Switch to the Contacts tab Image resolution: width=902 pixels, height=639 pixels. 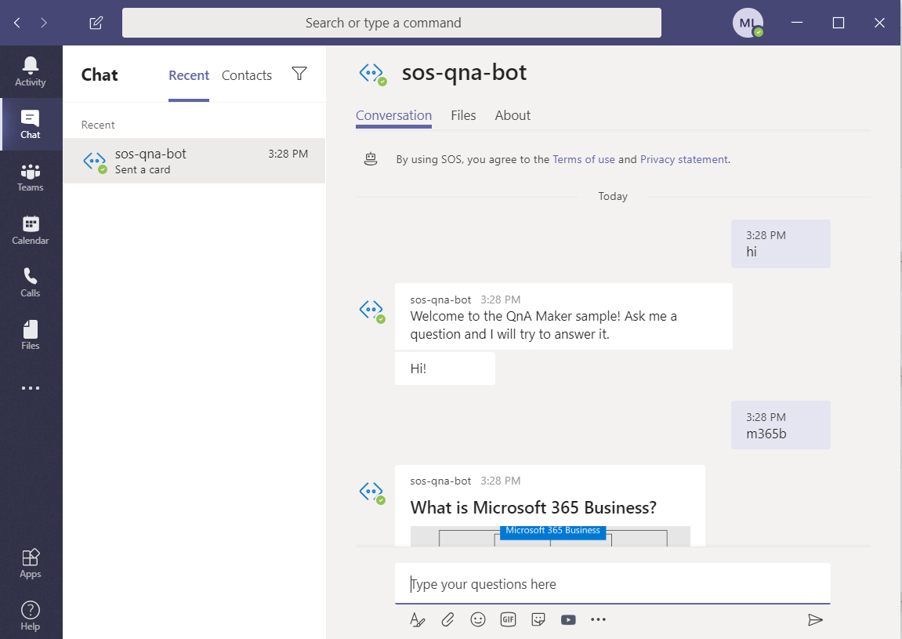pos(247,75)
